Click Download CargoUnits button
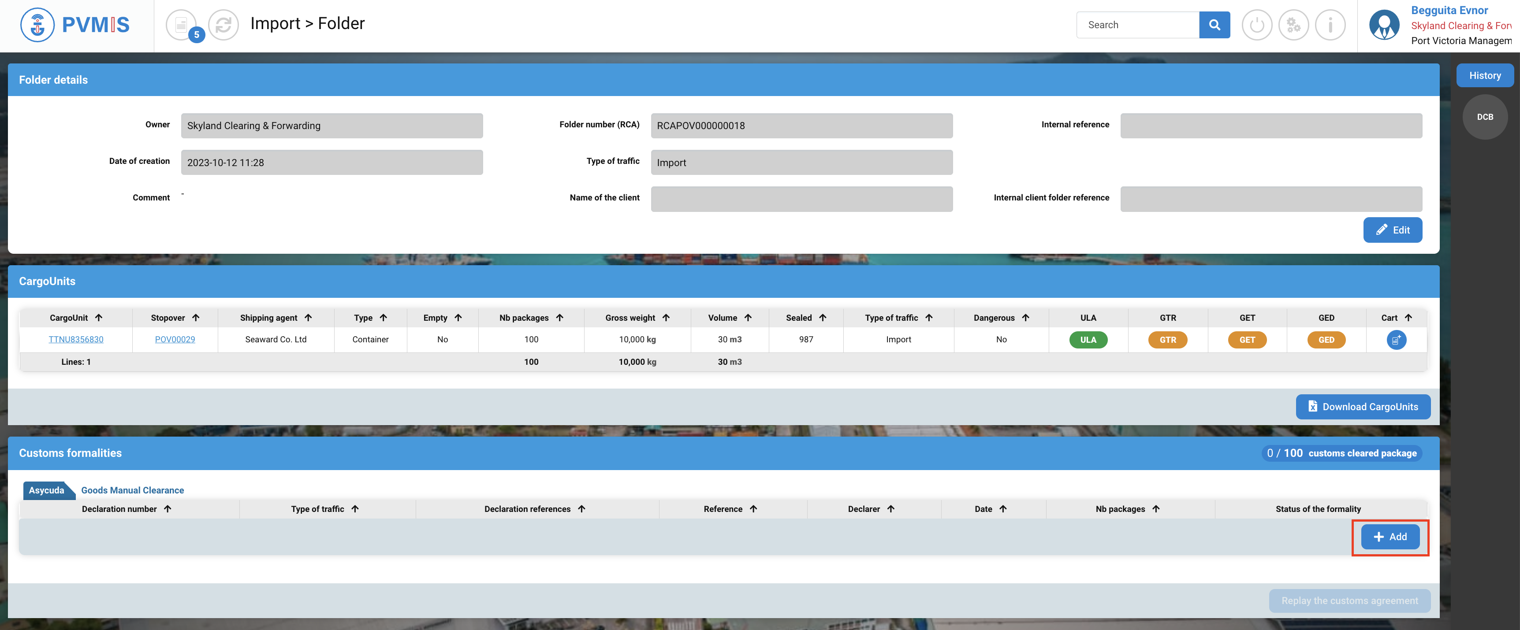This screenshot has height=630, width=1520. [x=1363, y=407]
